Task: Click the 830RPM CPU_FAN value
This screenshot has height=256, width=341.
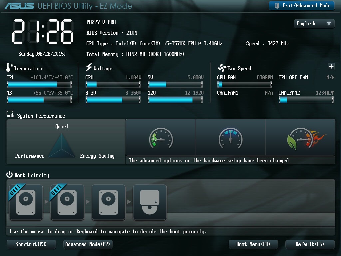Action: click(265, 77)
